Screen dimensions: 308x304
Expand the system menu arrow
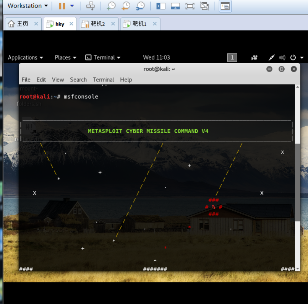coord(302,58)
